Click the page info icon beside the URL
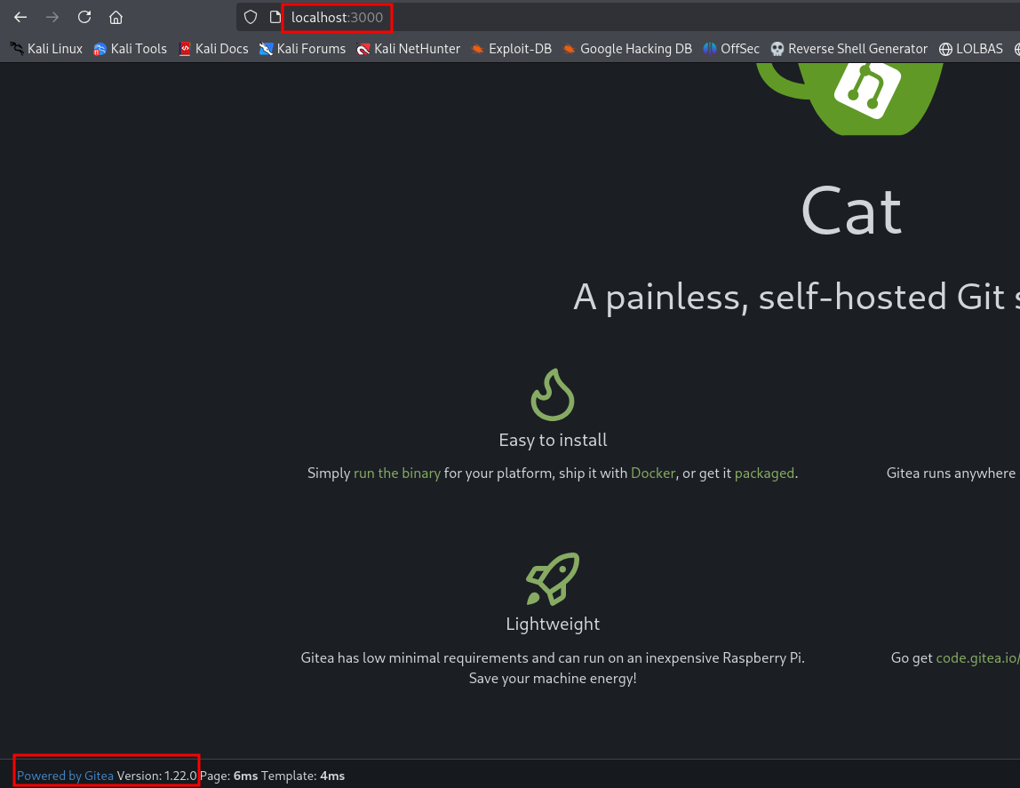The width and height of the screenshot is (1020, 788). [x=275, y=17]
